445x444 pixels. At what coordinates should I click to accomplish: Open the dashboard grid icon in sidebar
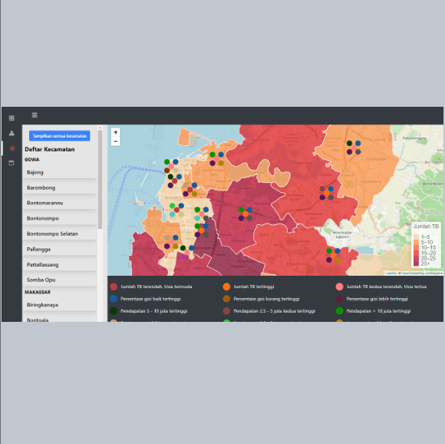click(x=12, y=118)
